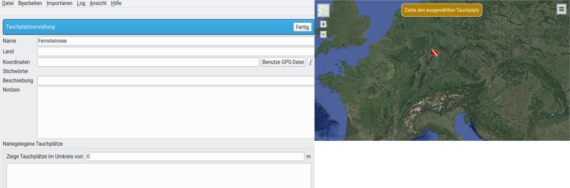Screen dimensions: 570x188
Task: Open the Hilfe menu
Action: pyautogui.click(x=116, y=3)
